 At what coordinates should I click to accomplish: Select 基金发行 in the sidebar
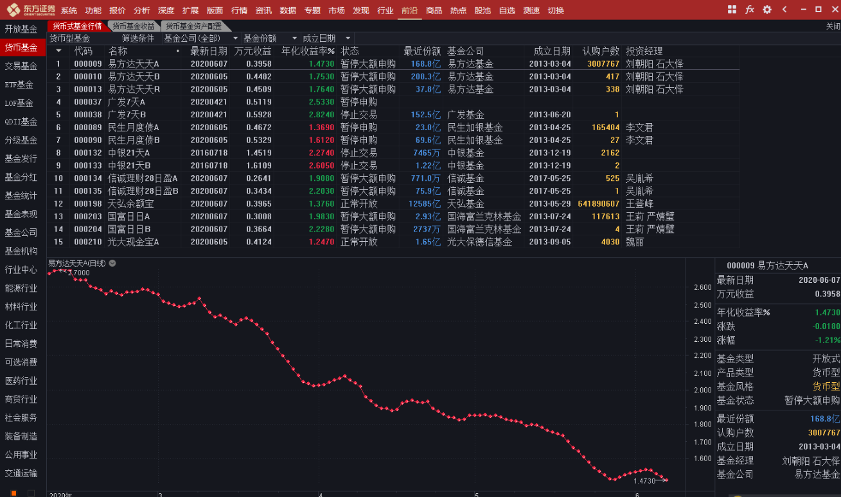pos(21,158)
